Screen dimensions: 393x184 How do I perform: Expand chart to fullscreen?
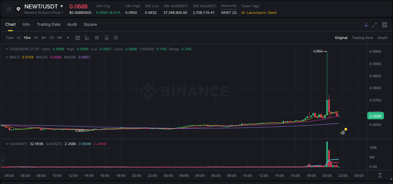pos(374,25)
